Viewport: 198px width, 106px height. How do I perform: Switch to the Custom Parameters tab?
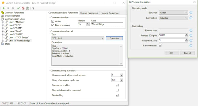coord(89,13)
